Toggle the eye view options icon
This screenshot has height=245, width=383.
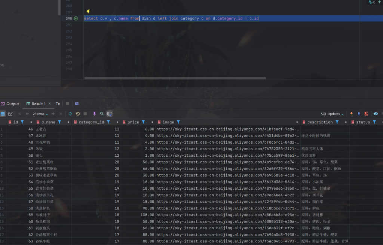point(376,114)
